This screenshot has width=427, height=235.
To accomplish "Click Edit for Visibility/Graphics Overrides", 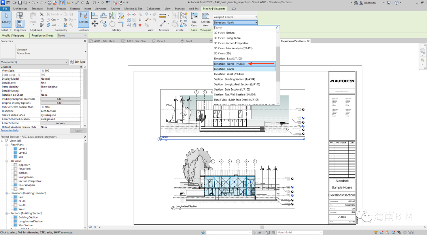I will 60,99.
